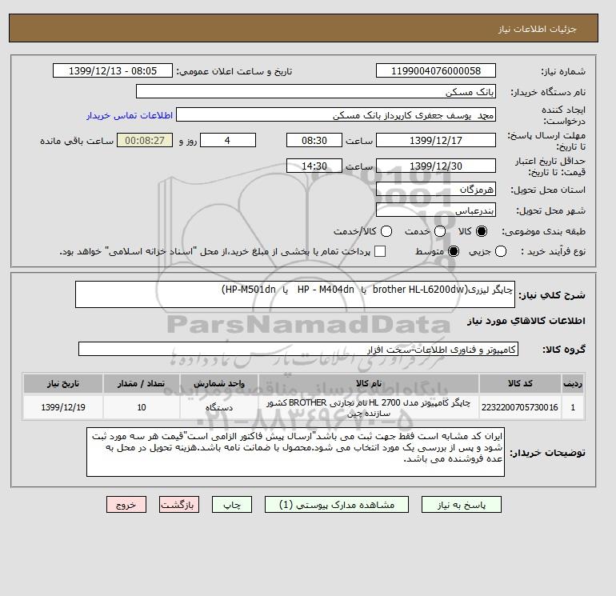Image resolution: width=616 pixels, height=596 pixels.
Task: Click the واحد شمارش column header
Action: tap(219, 383)
